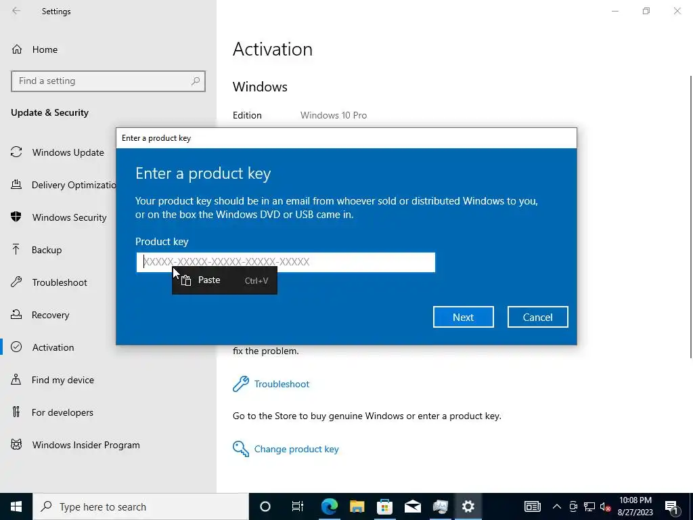Screen dimensions: 693x520
Task: Open the Recovery settings page
Action: click(50, 315)
